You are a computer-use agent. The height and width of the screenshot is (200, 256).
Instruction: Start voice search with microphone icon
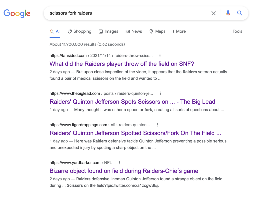(228, 13)
